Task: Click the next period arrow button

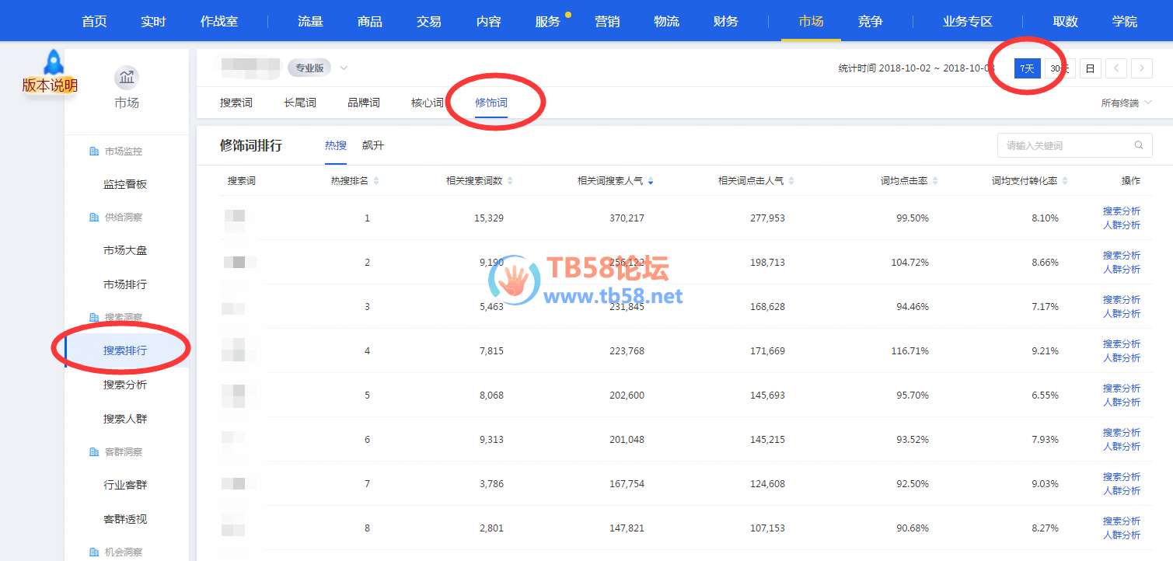Action: tap(1141, 68)
